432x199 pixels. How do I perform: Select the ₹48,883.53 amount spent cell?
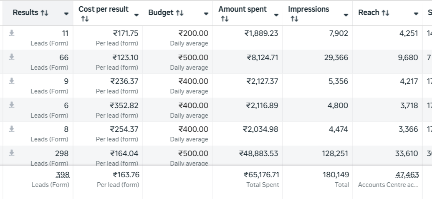pyautogui.click(x=258, y=154)
